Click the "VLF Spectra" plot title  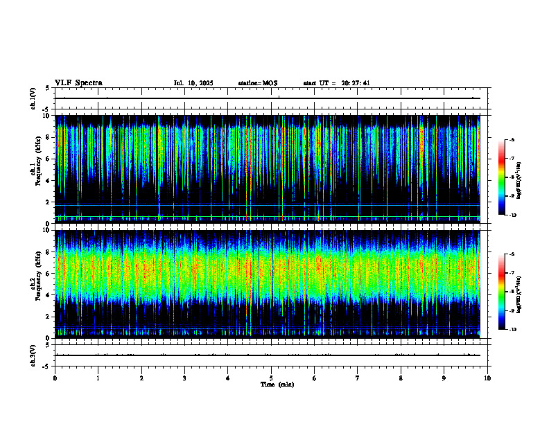coord(78,83)
